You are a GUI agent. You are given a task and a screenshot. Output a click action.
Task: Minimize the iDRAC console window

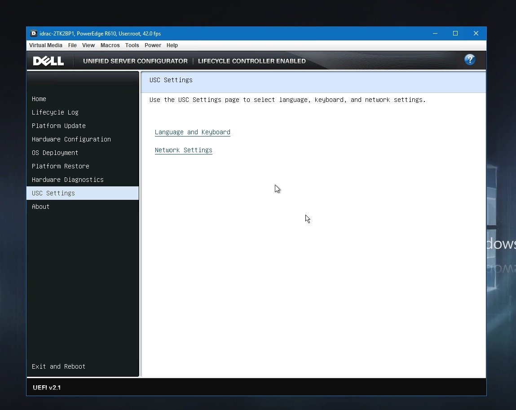click(x=435, y=33)
